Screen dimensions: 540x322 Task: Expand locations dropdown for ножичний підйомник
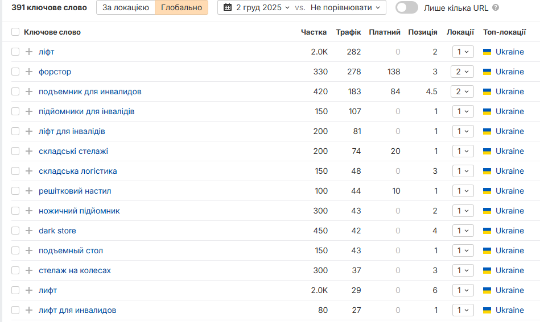coord(463,211)
